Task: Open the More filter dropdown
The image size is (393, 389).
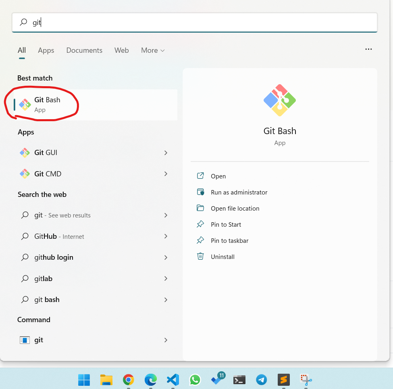Action: click(153, 50)
